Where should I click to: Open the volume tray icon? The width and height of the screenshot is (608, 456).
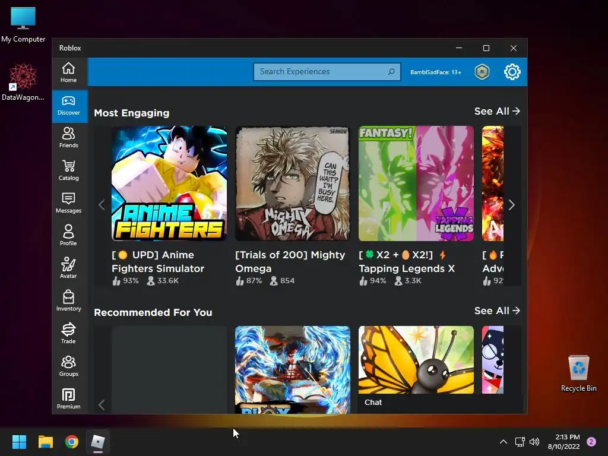coord(534,442)
